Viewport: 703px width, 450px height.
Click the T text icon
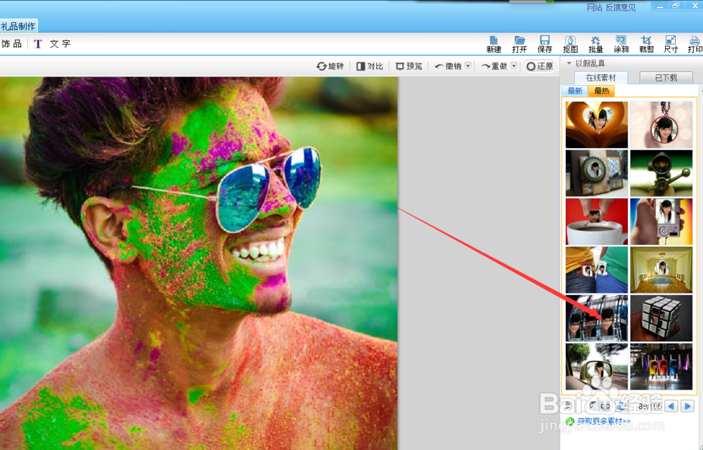point(38,44)
